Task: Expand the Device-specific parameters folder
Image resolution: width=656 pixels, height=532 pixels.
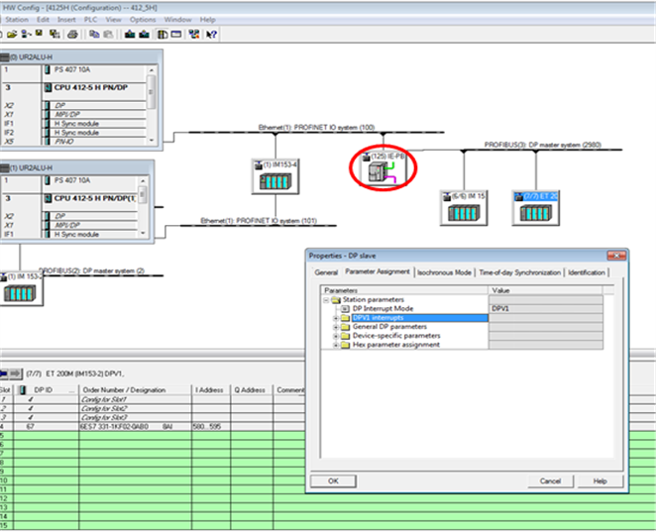Action: [336, 336]
